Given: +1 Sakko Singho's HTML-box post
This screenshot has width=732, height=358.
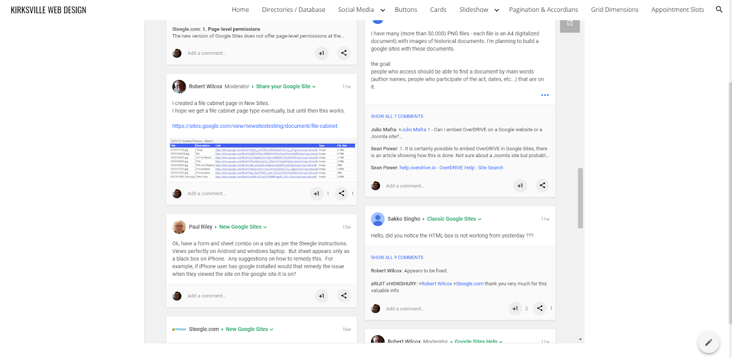Looking at the screenshot, I should (x=515, y=309).
